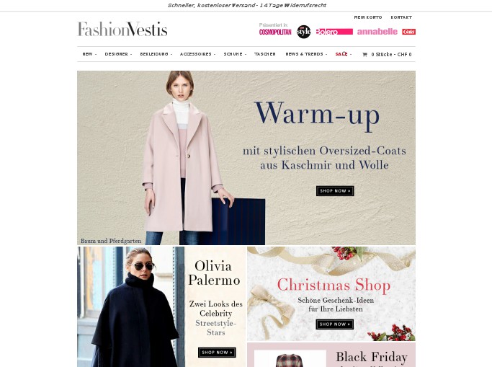Click the annabelle magazine logo
The height and width of the screenshot is (367, 492).
coord(377,32)
